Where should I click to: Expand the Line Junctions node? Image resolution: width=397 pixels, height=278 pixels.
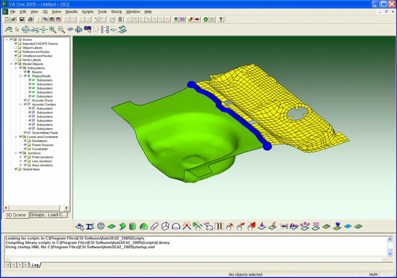20,161
